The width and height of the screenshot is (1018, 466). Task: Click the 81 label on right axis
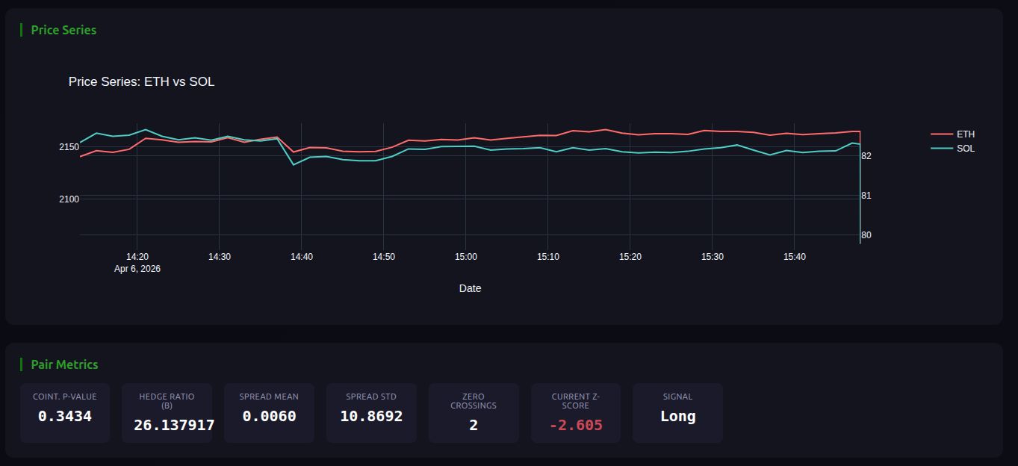[866, 196]
